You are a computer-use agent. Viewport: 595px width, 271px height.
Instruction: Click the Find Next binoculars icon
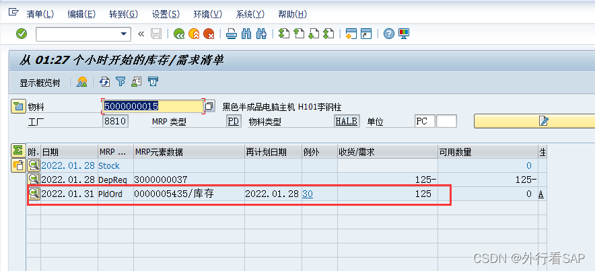[x=261, y=34]
